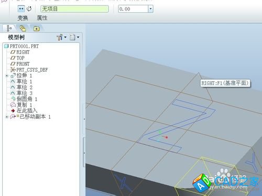Image resolution: width=262 pixels, height=196 pixels.
Task: Select the 草绘 3 sketch feature
Action: pos(24,93)
